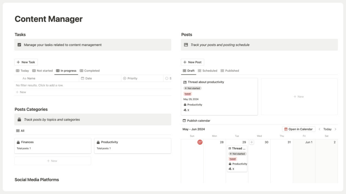
Task: Click the calendar icon beside Publish calendar
Action: 184,121
